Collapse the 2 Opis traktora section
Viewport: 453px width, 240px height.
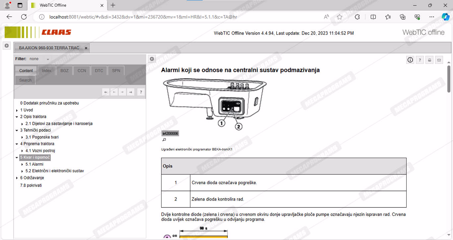[17, 117]
